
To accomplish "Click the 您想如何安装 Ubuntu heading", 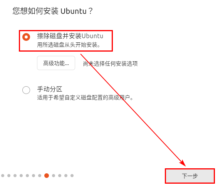I will (x=52, y=11).
